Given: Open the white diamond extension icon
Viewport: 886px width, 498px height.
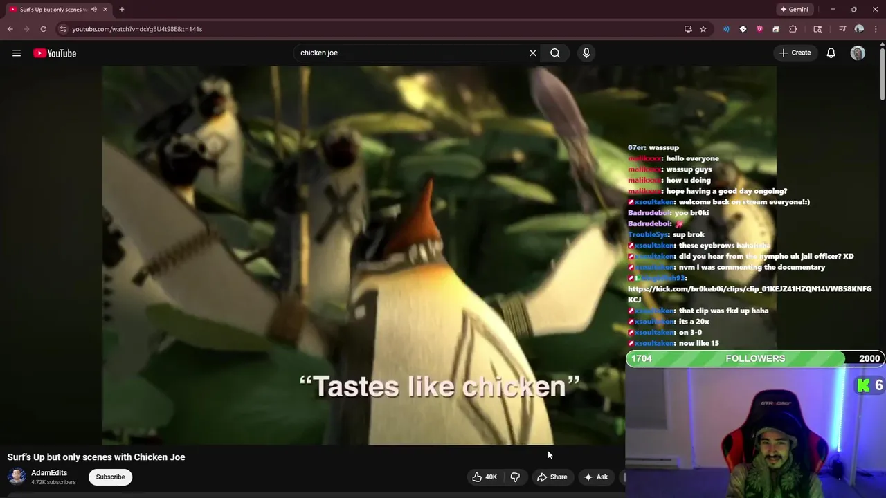Looking at the screenshot, I should 743,29.
